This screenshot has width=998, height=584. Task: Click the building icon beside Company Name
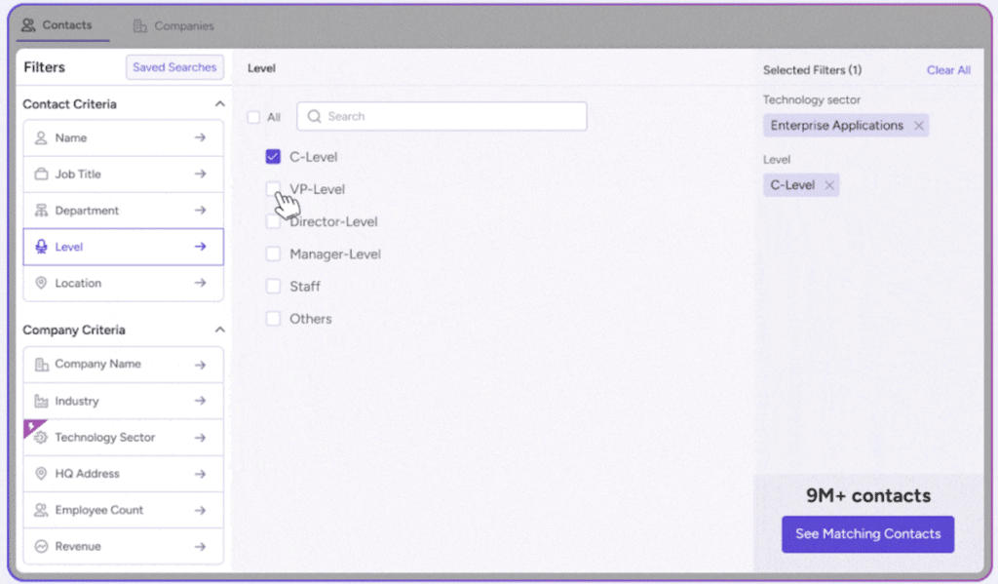[41, 365]
